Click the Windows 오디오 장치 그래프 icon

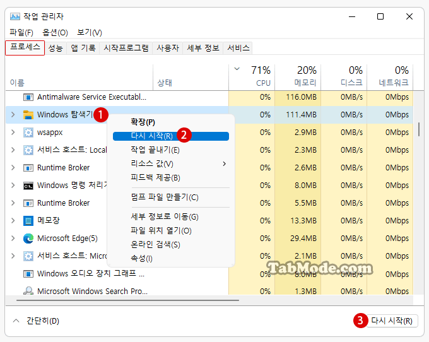(x=28, y=274)
